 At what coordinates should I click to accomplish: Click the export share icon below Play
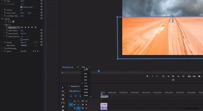[173, 80]
